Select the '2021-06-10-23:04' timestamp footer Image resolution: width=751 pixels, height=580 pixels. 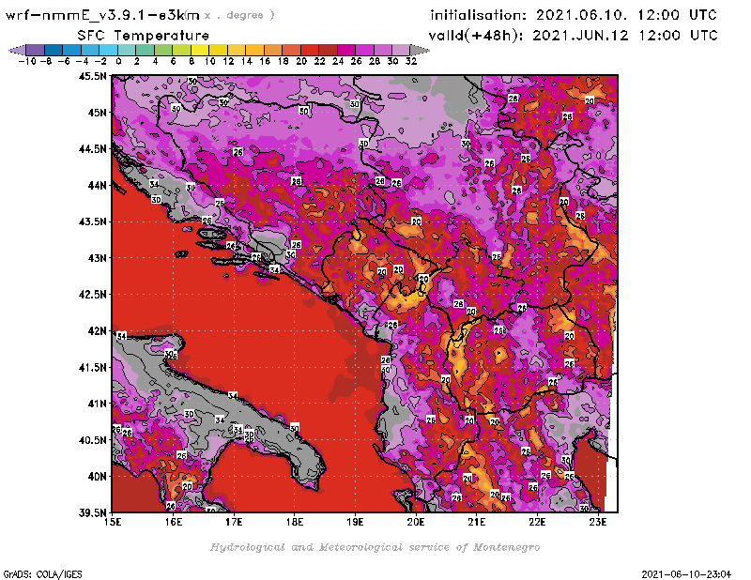pyautogui.click(x=686, y=574)
